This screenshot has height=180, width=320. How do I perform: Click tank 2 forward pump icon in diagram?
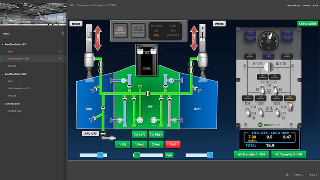(x=171, y=81)
